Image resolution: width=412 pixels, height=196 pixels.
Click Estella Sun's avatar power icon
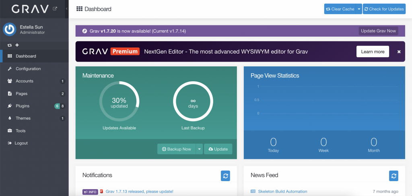coord(10,29)
